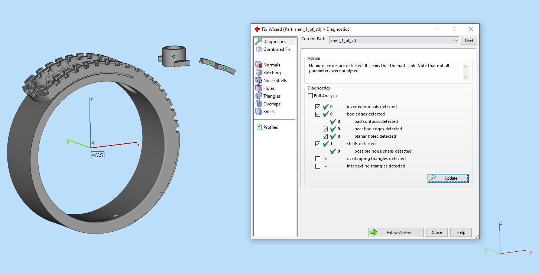This screenshot has height=274, width=539.
Task: Click the Normals cube icon
Action: 259,65
